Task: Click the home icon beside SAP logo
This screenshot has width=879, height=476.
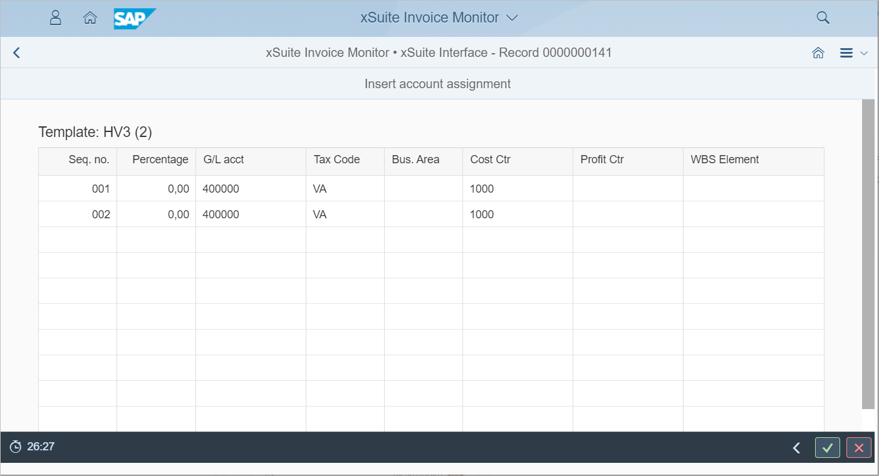Action: click(x=90, y=18)
